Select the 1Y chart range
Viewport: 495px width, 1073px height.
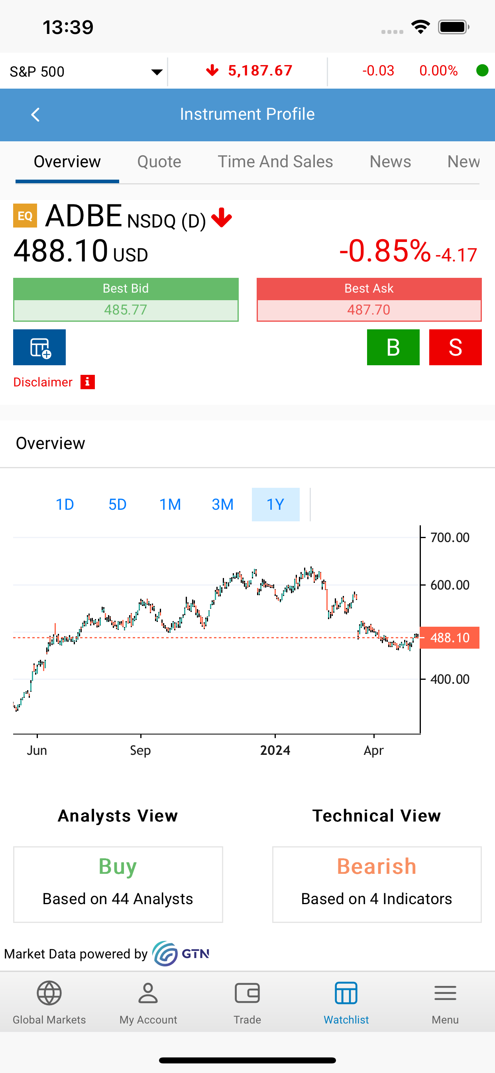pyautogui.click(x=275, y=505)
